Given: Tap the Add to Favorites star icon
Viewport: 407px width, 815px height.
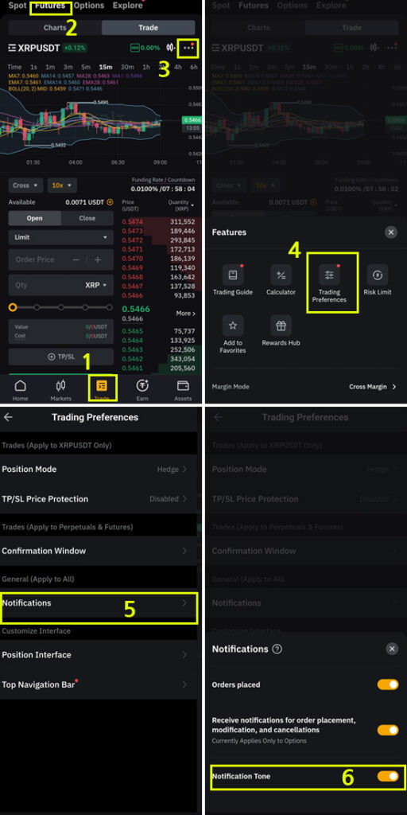Looking at the screenshot, I should (233, 326).
